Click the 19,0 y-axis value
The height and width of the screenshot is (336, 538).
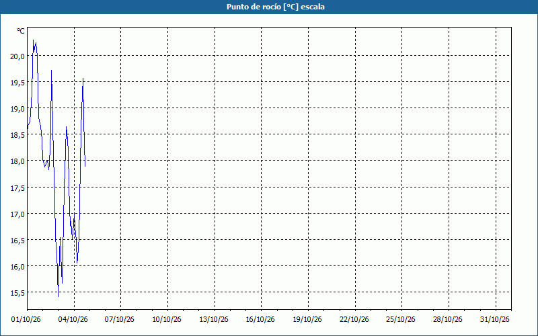[x=17, y=109]
